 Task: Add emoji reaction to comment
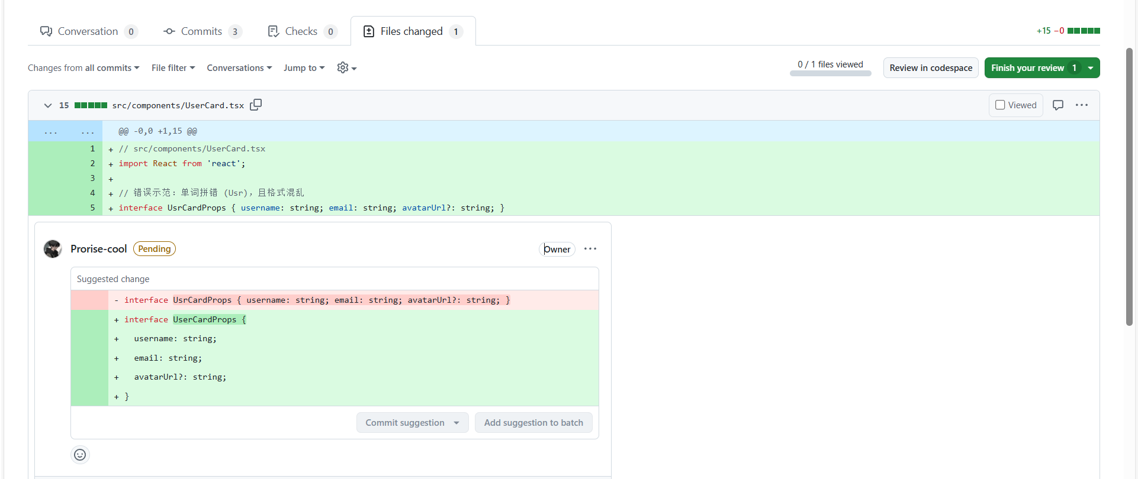(x=80, y=455)
